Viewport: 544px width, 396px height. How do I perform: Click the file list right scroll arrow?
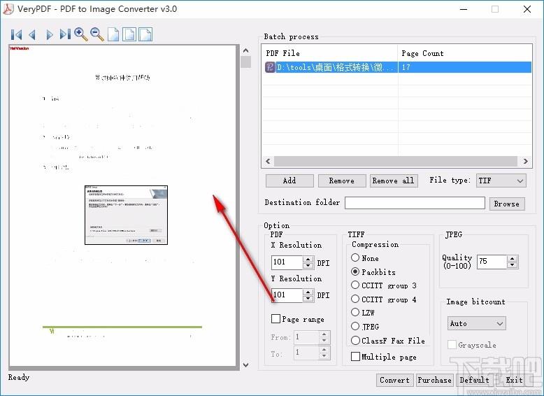526,161
